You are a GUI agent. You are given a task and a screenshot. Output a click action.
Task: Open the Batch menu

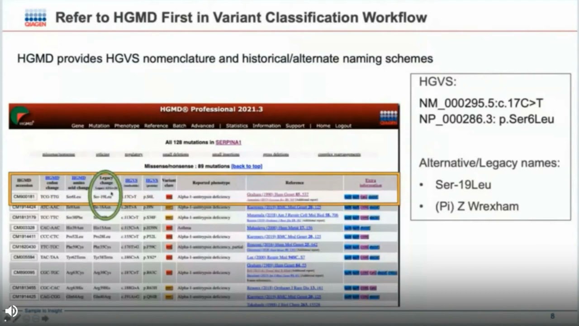point(180,126)
